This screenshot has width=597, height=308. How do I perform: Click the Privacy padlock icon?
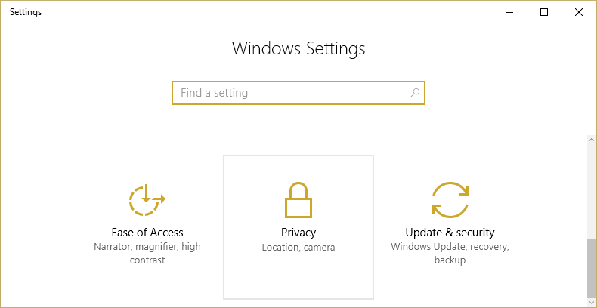[298, 200]
